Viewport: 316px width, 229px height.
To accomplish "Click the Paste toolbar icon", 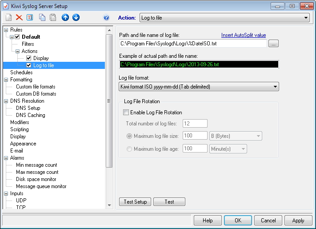I will [53, 18].
